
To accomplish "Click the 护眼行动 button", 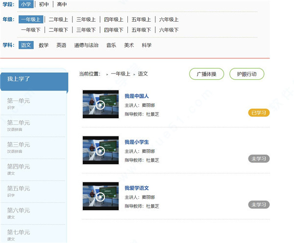I will click(x=246, y=74).
